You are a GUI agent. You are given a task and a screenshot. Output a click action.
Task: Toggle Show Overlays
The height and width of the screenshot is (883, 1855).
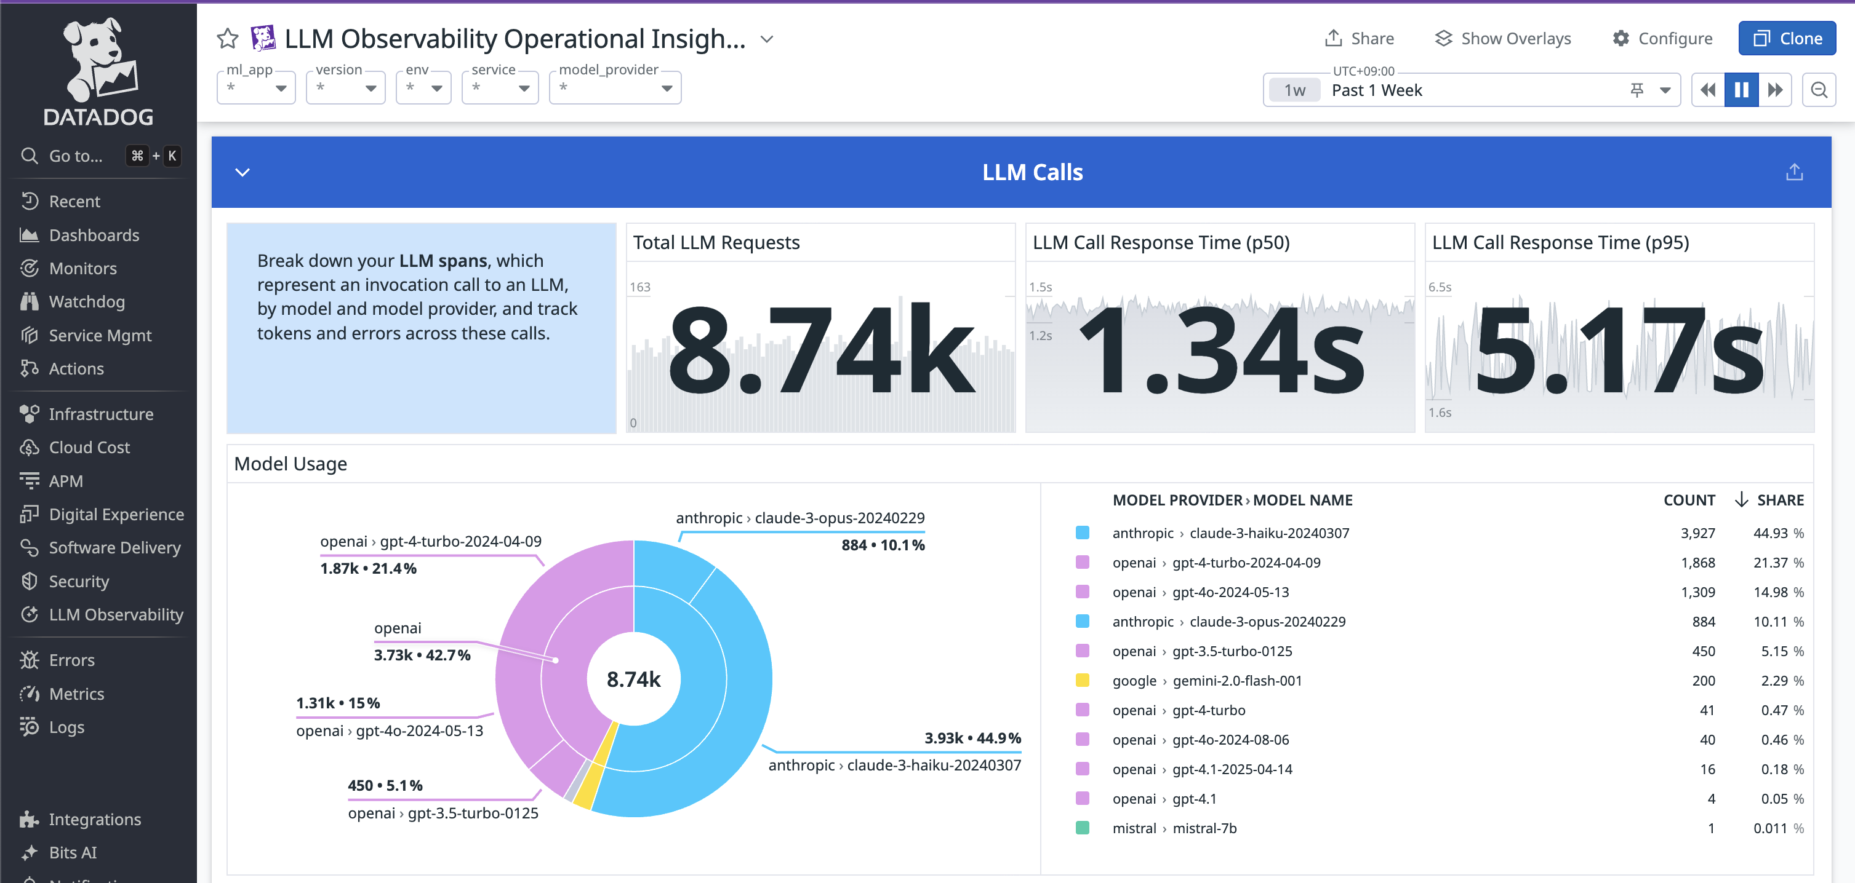tap(1503, 39)
